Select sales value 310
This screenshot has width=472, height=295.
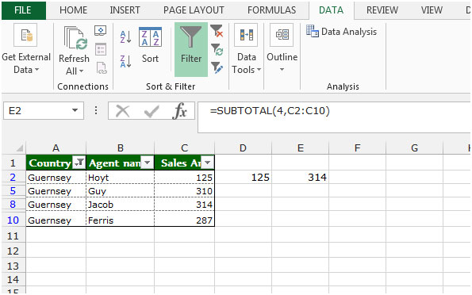tap(184, 191)
